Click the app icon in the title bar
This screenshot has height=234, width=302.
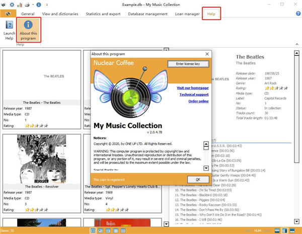tap(3, 5)
